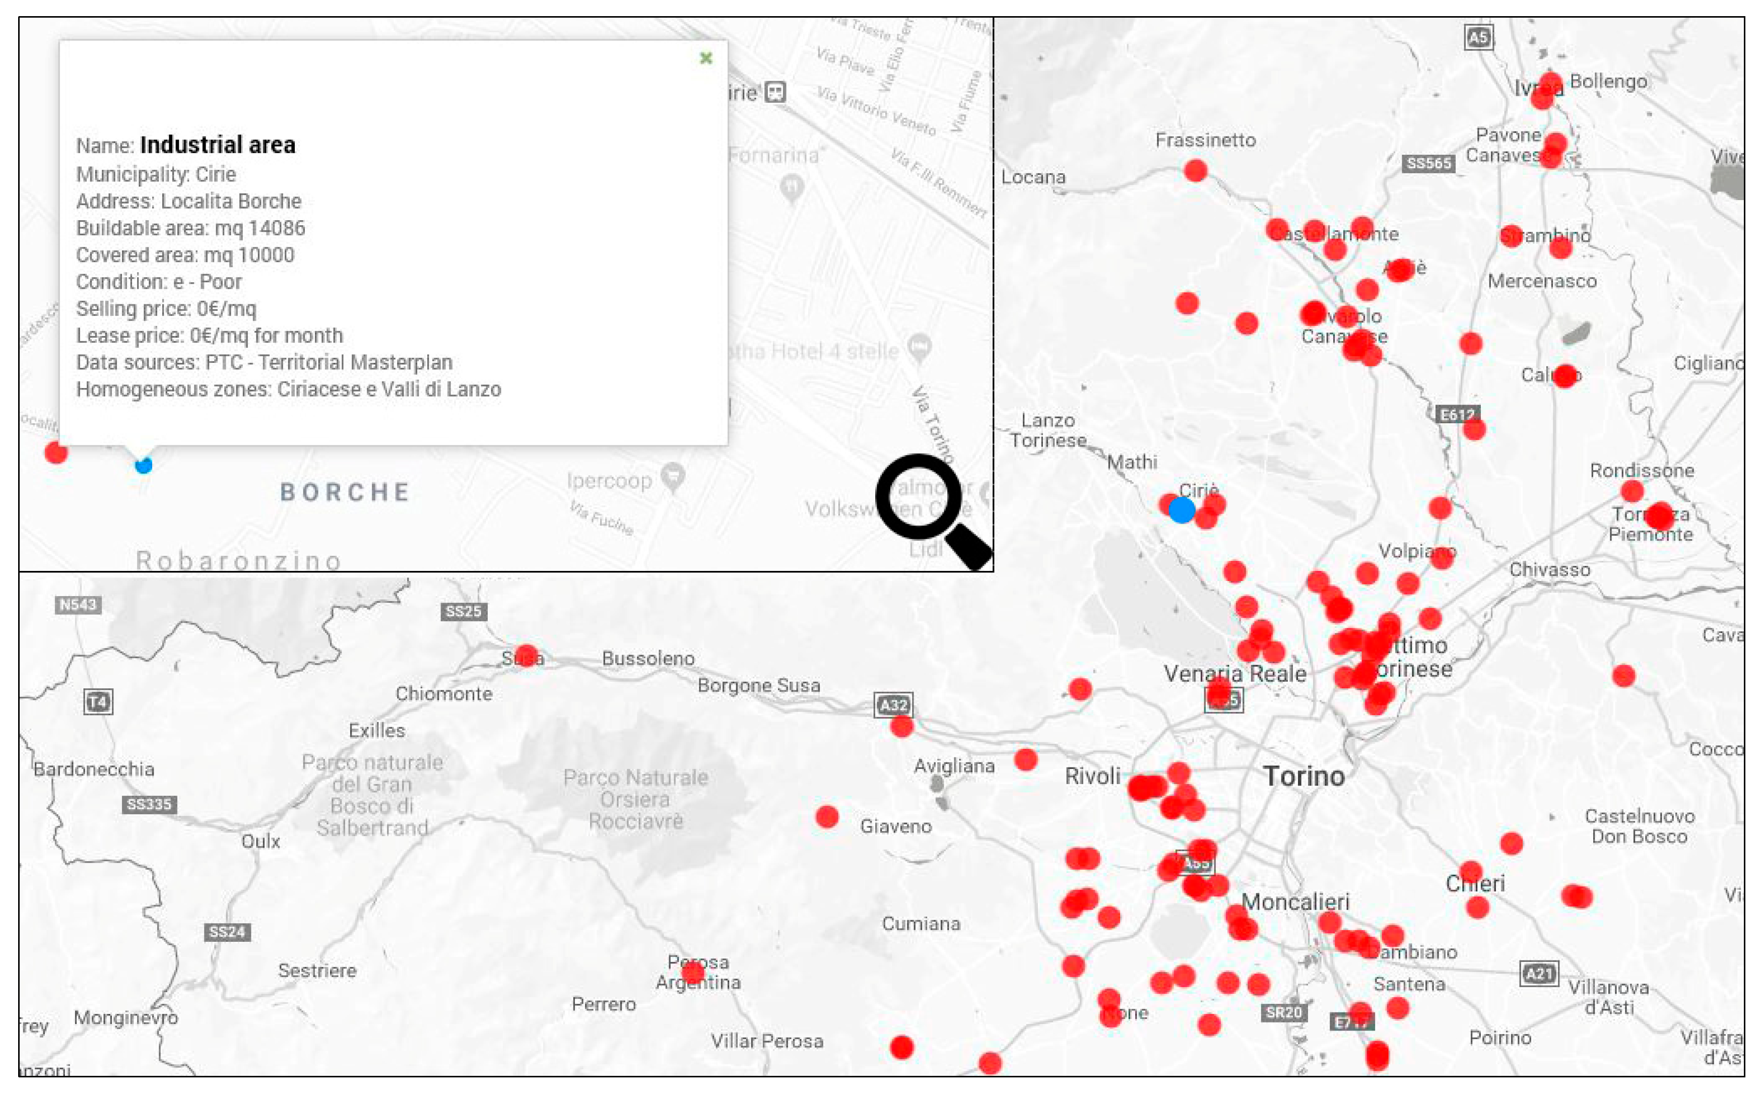
Task: Select the red marker on Susa
Action: click(x=526, y=657)
